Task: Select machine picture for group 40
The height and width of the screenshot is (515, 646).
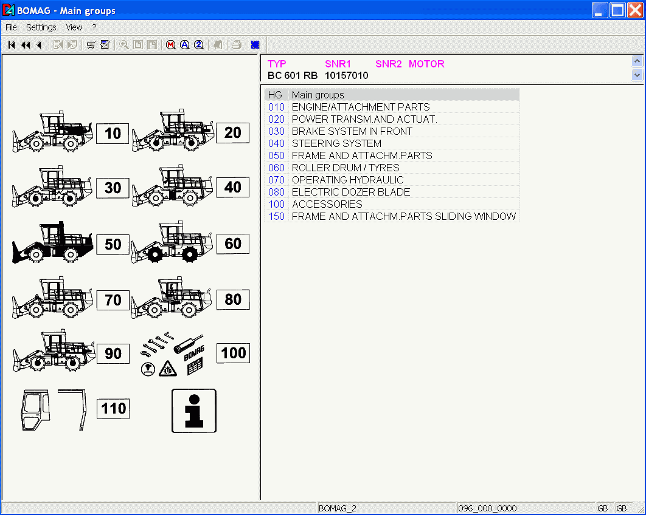Action: (172, 185)
